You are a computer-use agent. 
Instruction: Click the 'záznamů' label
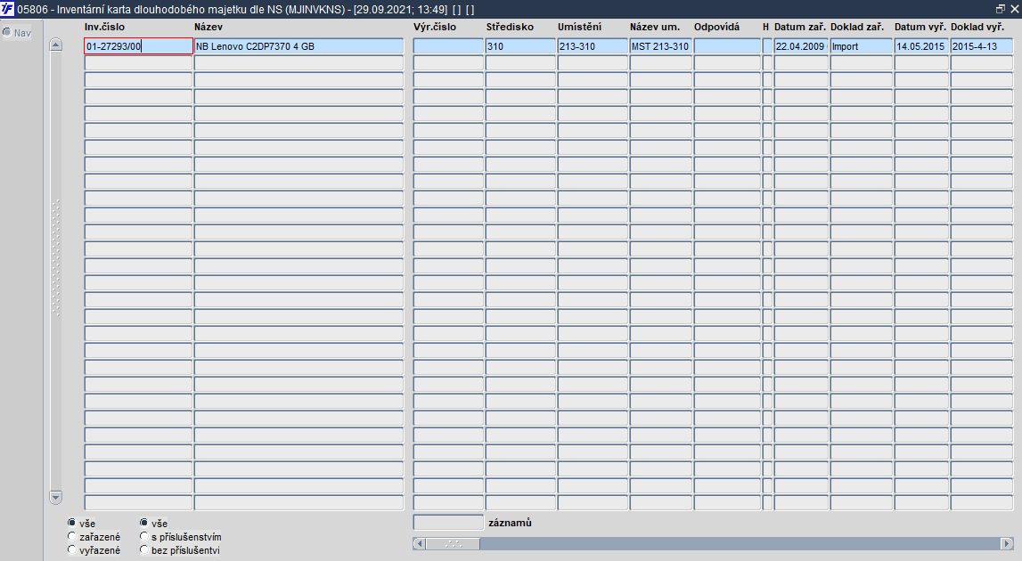coord(510,523)
